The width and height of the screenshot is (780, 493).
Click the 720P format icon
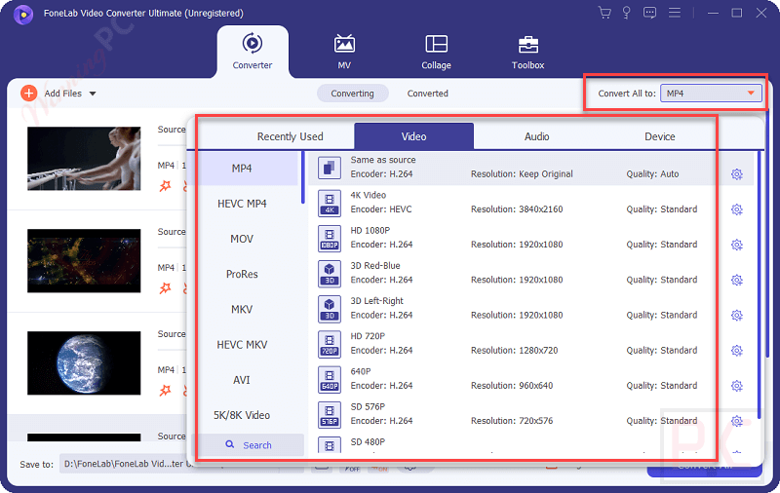coord(330,344)
